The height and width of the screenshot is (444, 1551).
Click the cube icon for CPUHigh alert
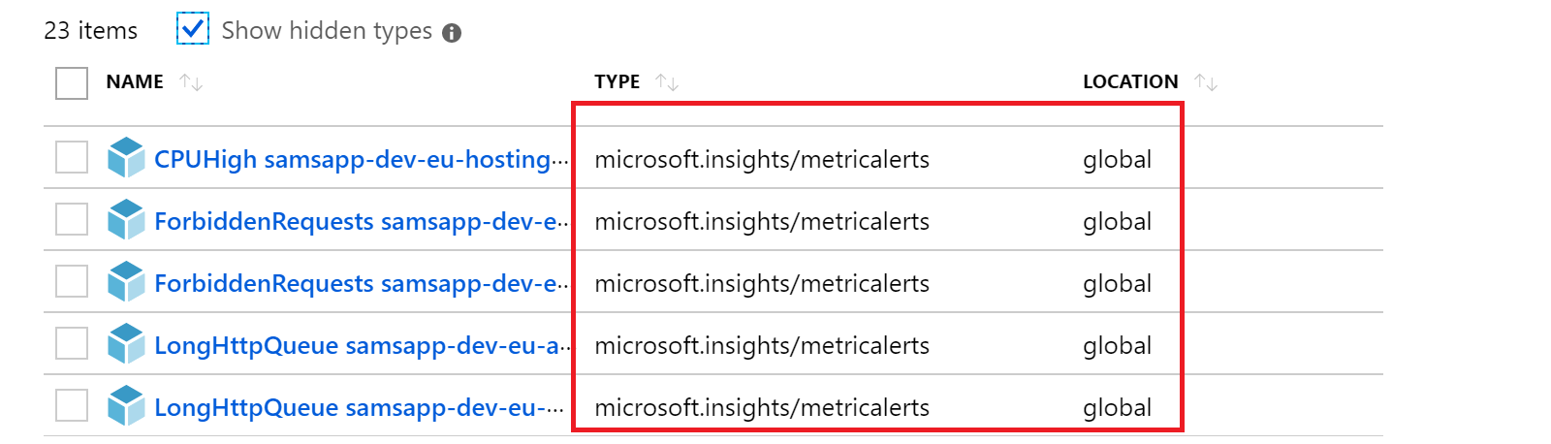click(126, 158)
